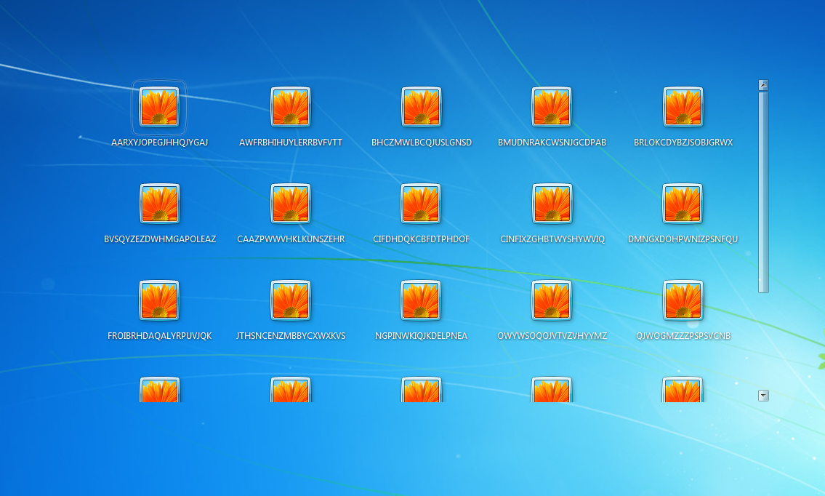The height and width of the screenshot is (496, 825).
Task: Select the AARXYJOPEGJHHQJYGAJ user tile
Action: pos(159,107)
